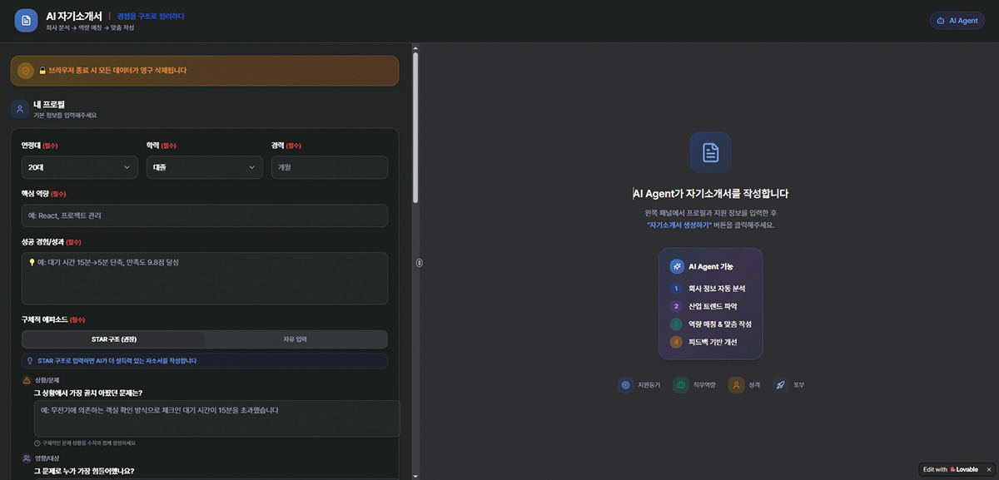Click the 직무역량 briefcase icon

(x=680, y=385)
